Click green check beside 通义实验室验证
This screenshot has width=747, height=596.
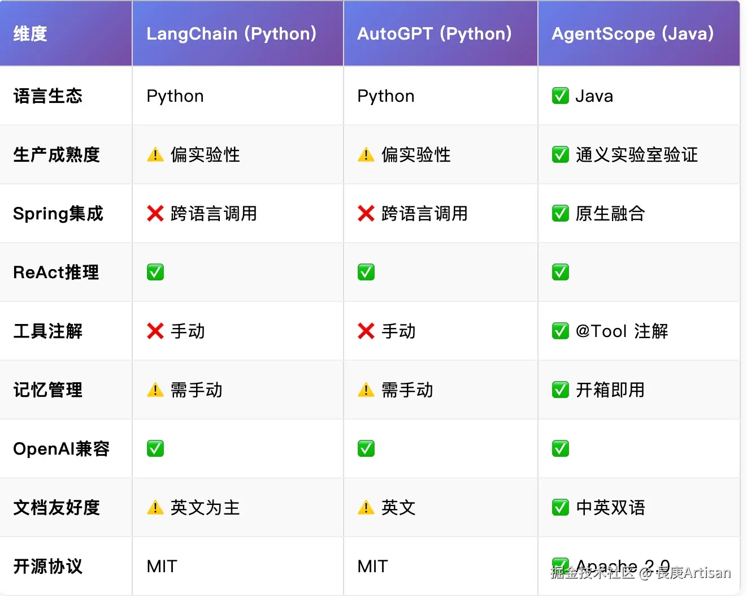[x=560, y=154]
